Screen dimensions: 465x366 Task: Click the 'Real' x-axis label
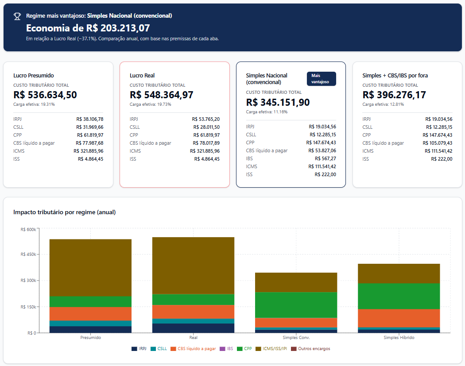pyautogui.click(x=194, y=338)
